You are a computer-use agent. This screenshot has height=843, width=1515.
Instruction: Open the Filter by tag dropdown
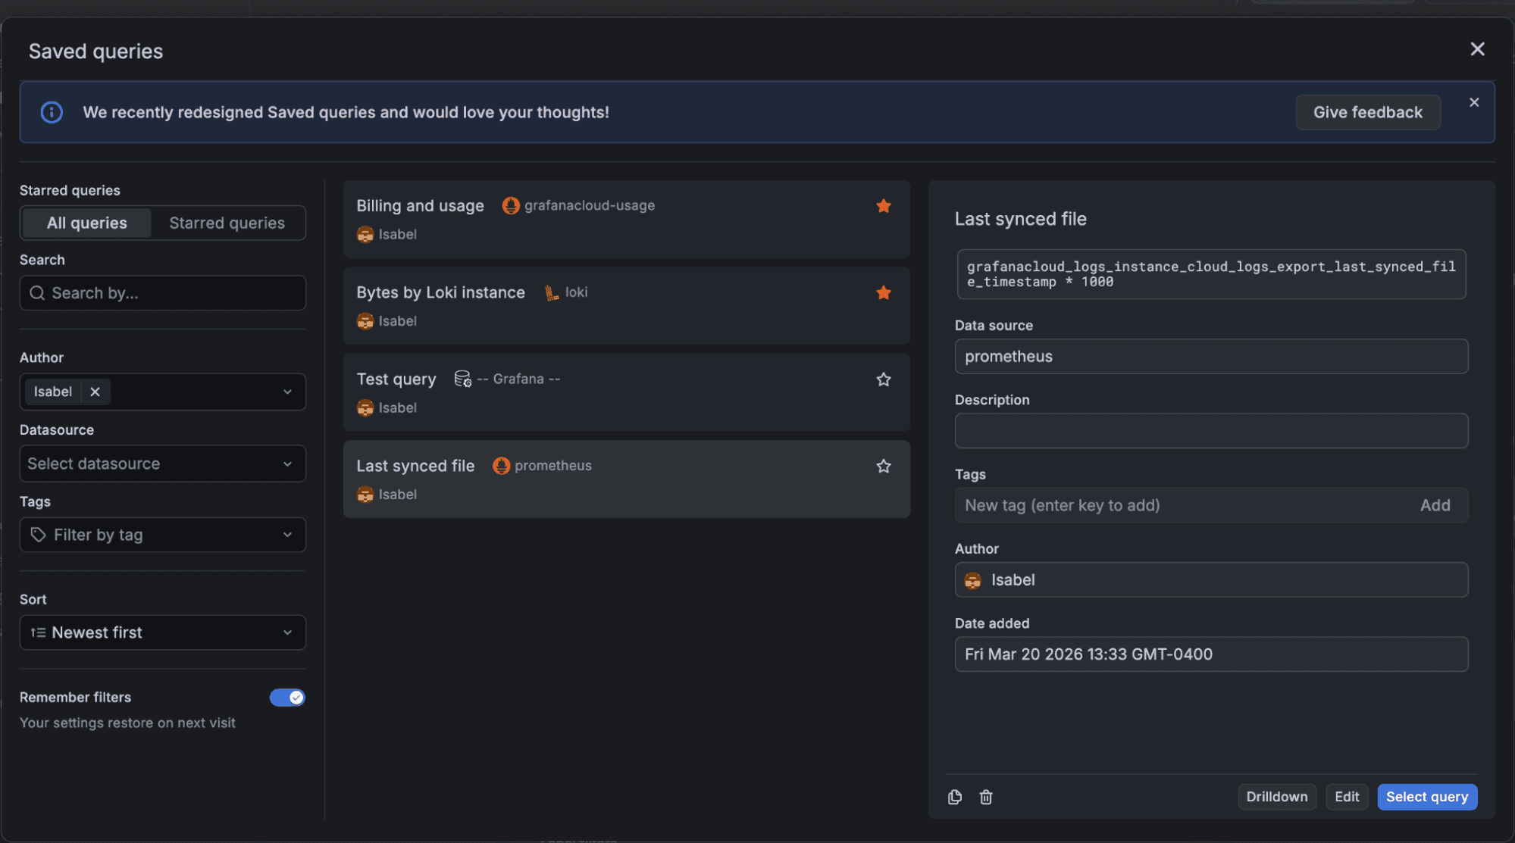[x=161, y=534]
